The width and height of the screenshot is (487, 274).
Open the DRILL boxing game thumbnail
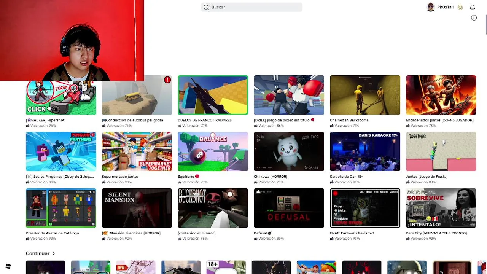point(289,95)
